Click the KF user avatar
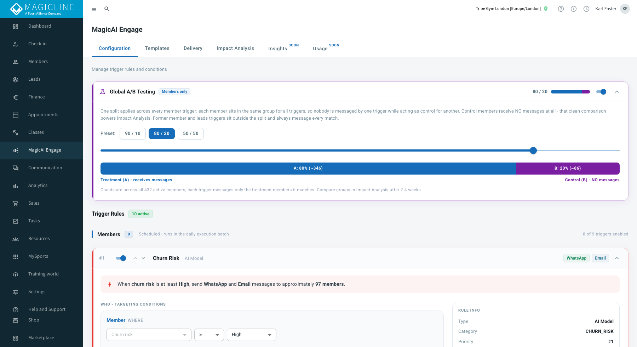Screen dimensions: 637x347 (x=625, y=9)
